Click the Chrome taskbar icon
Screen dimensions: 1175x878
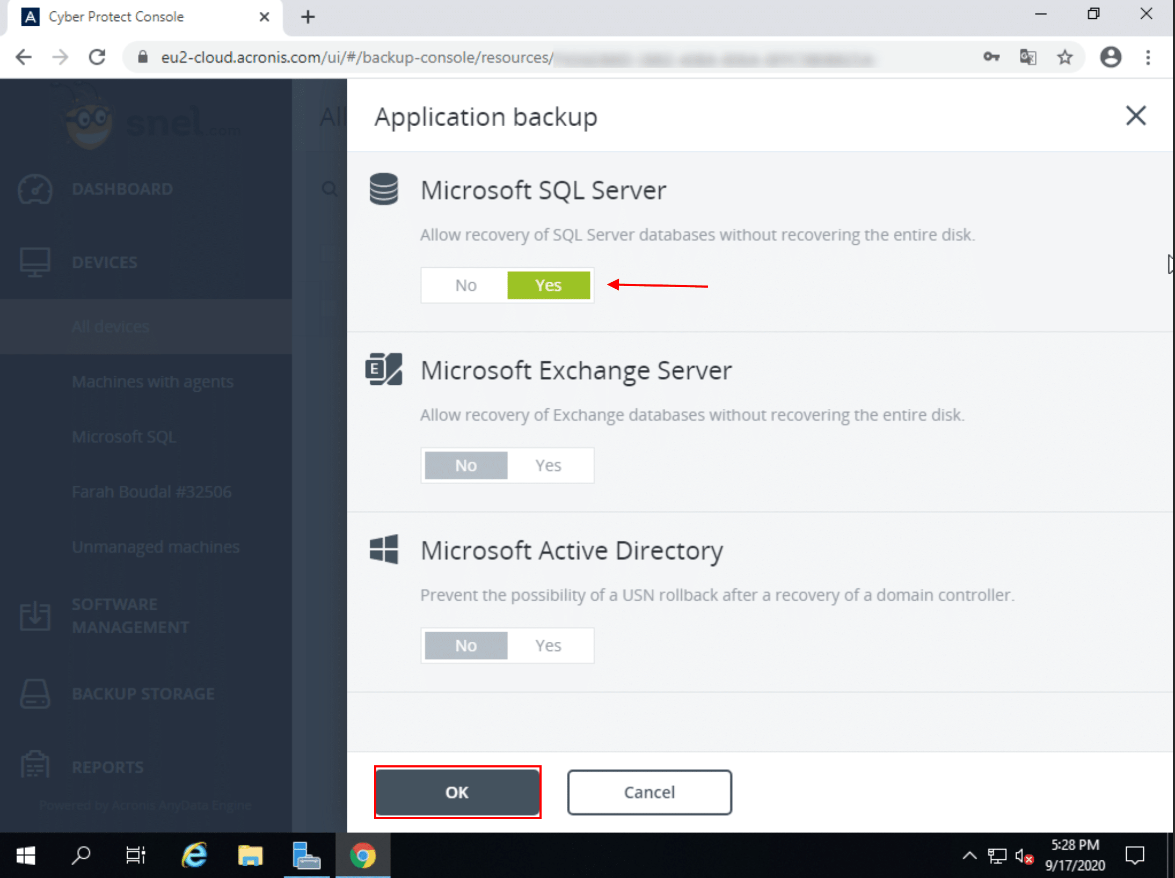[x=363, y=855]
